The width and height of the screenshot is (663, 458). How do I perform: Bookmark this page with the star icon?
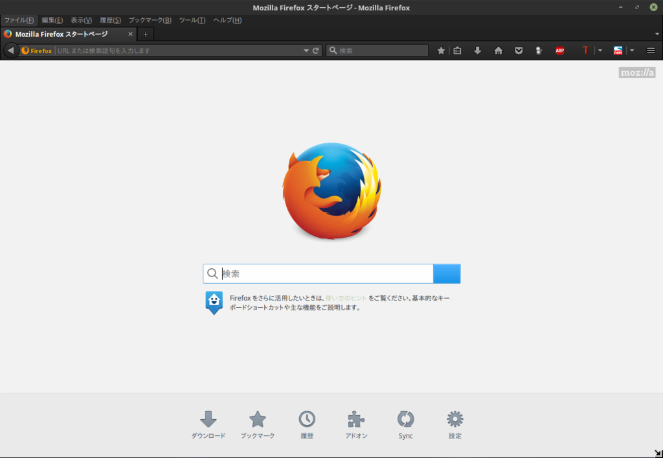tap(441, 51)
